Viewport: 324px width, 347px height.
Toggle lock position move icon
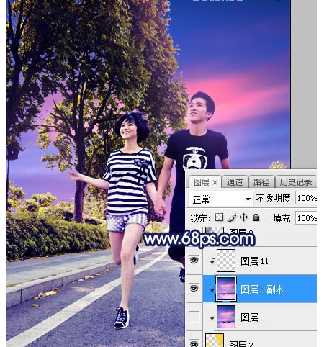243,217
